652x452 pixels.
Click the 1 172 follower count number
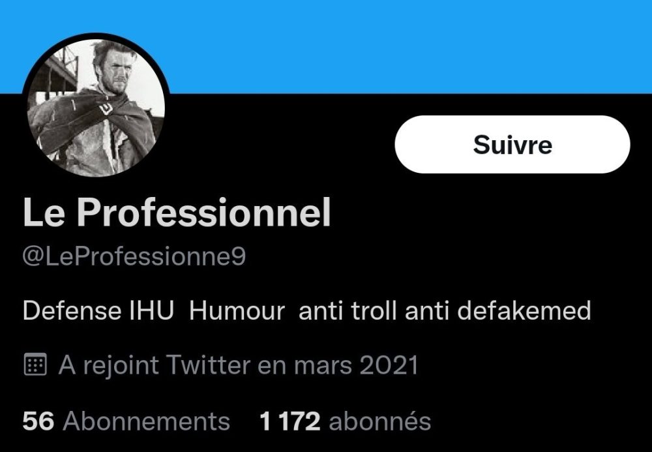pos(290,421)
